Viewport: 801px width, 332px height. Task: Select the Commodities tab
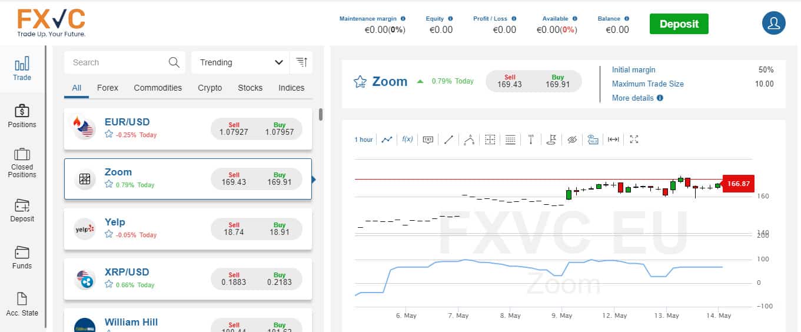click(158, 88)
